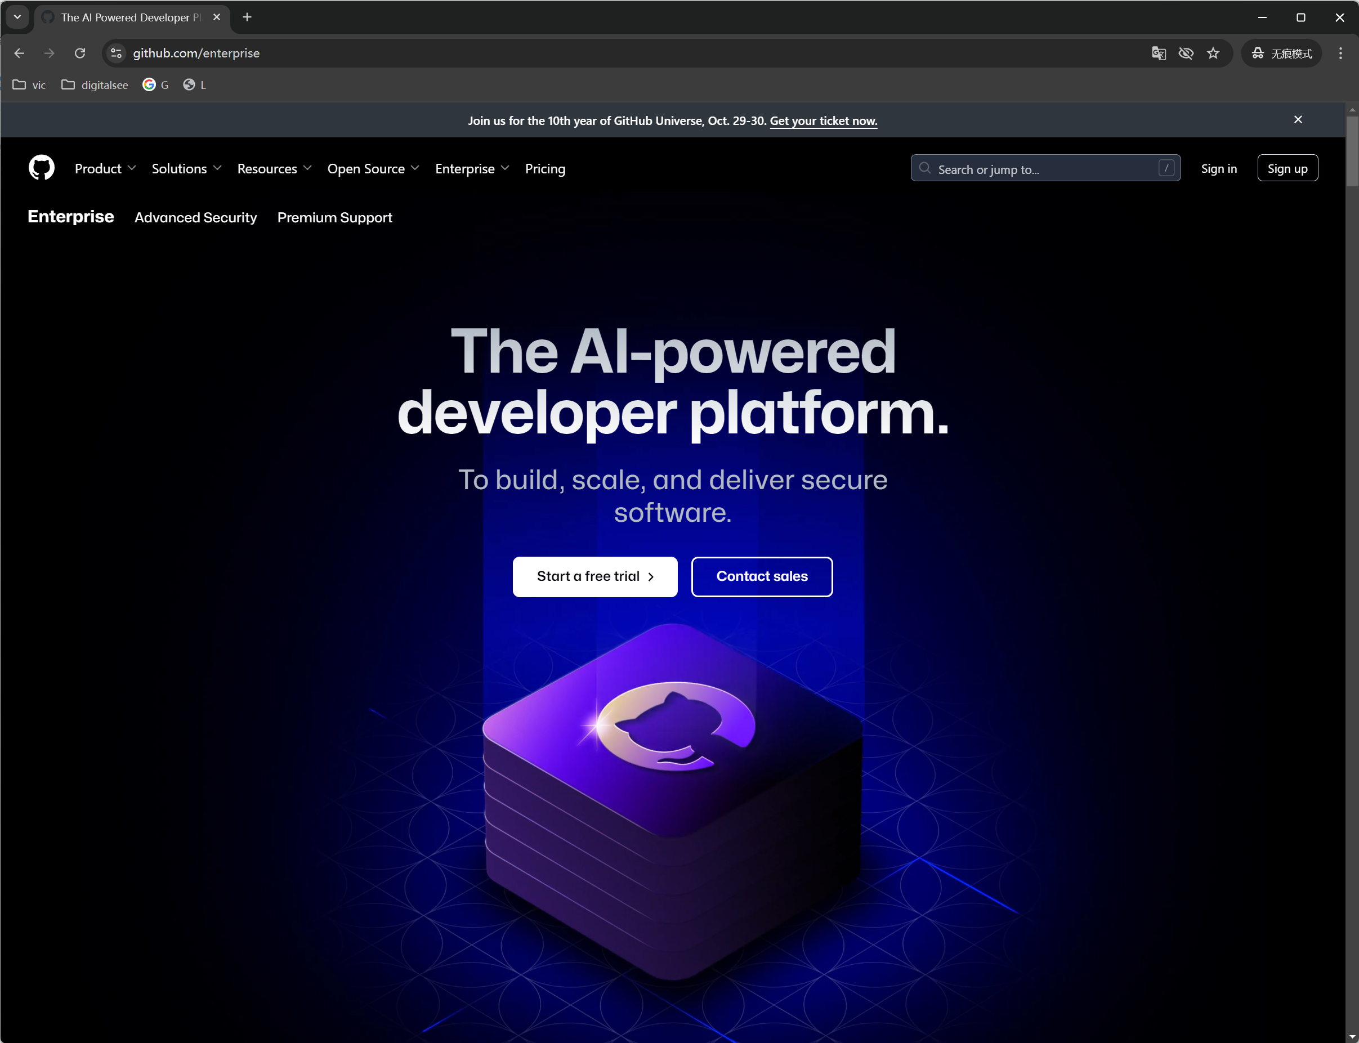View site information icon in address bar
This screenshot has width=1359, height=1043.
116,53
